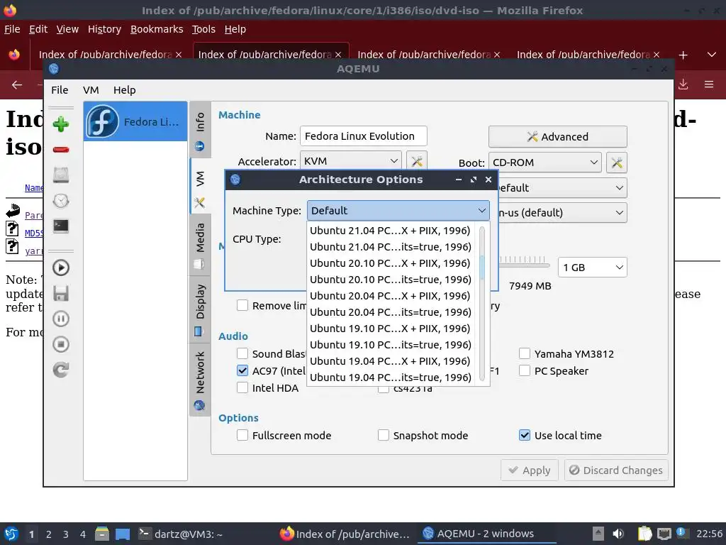
Task: Select Ubuntu 21.04 PC…X + PIIX machine type
Action: 390,231
